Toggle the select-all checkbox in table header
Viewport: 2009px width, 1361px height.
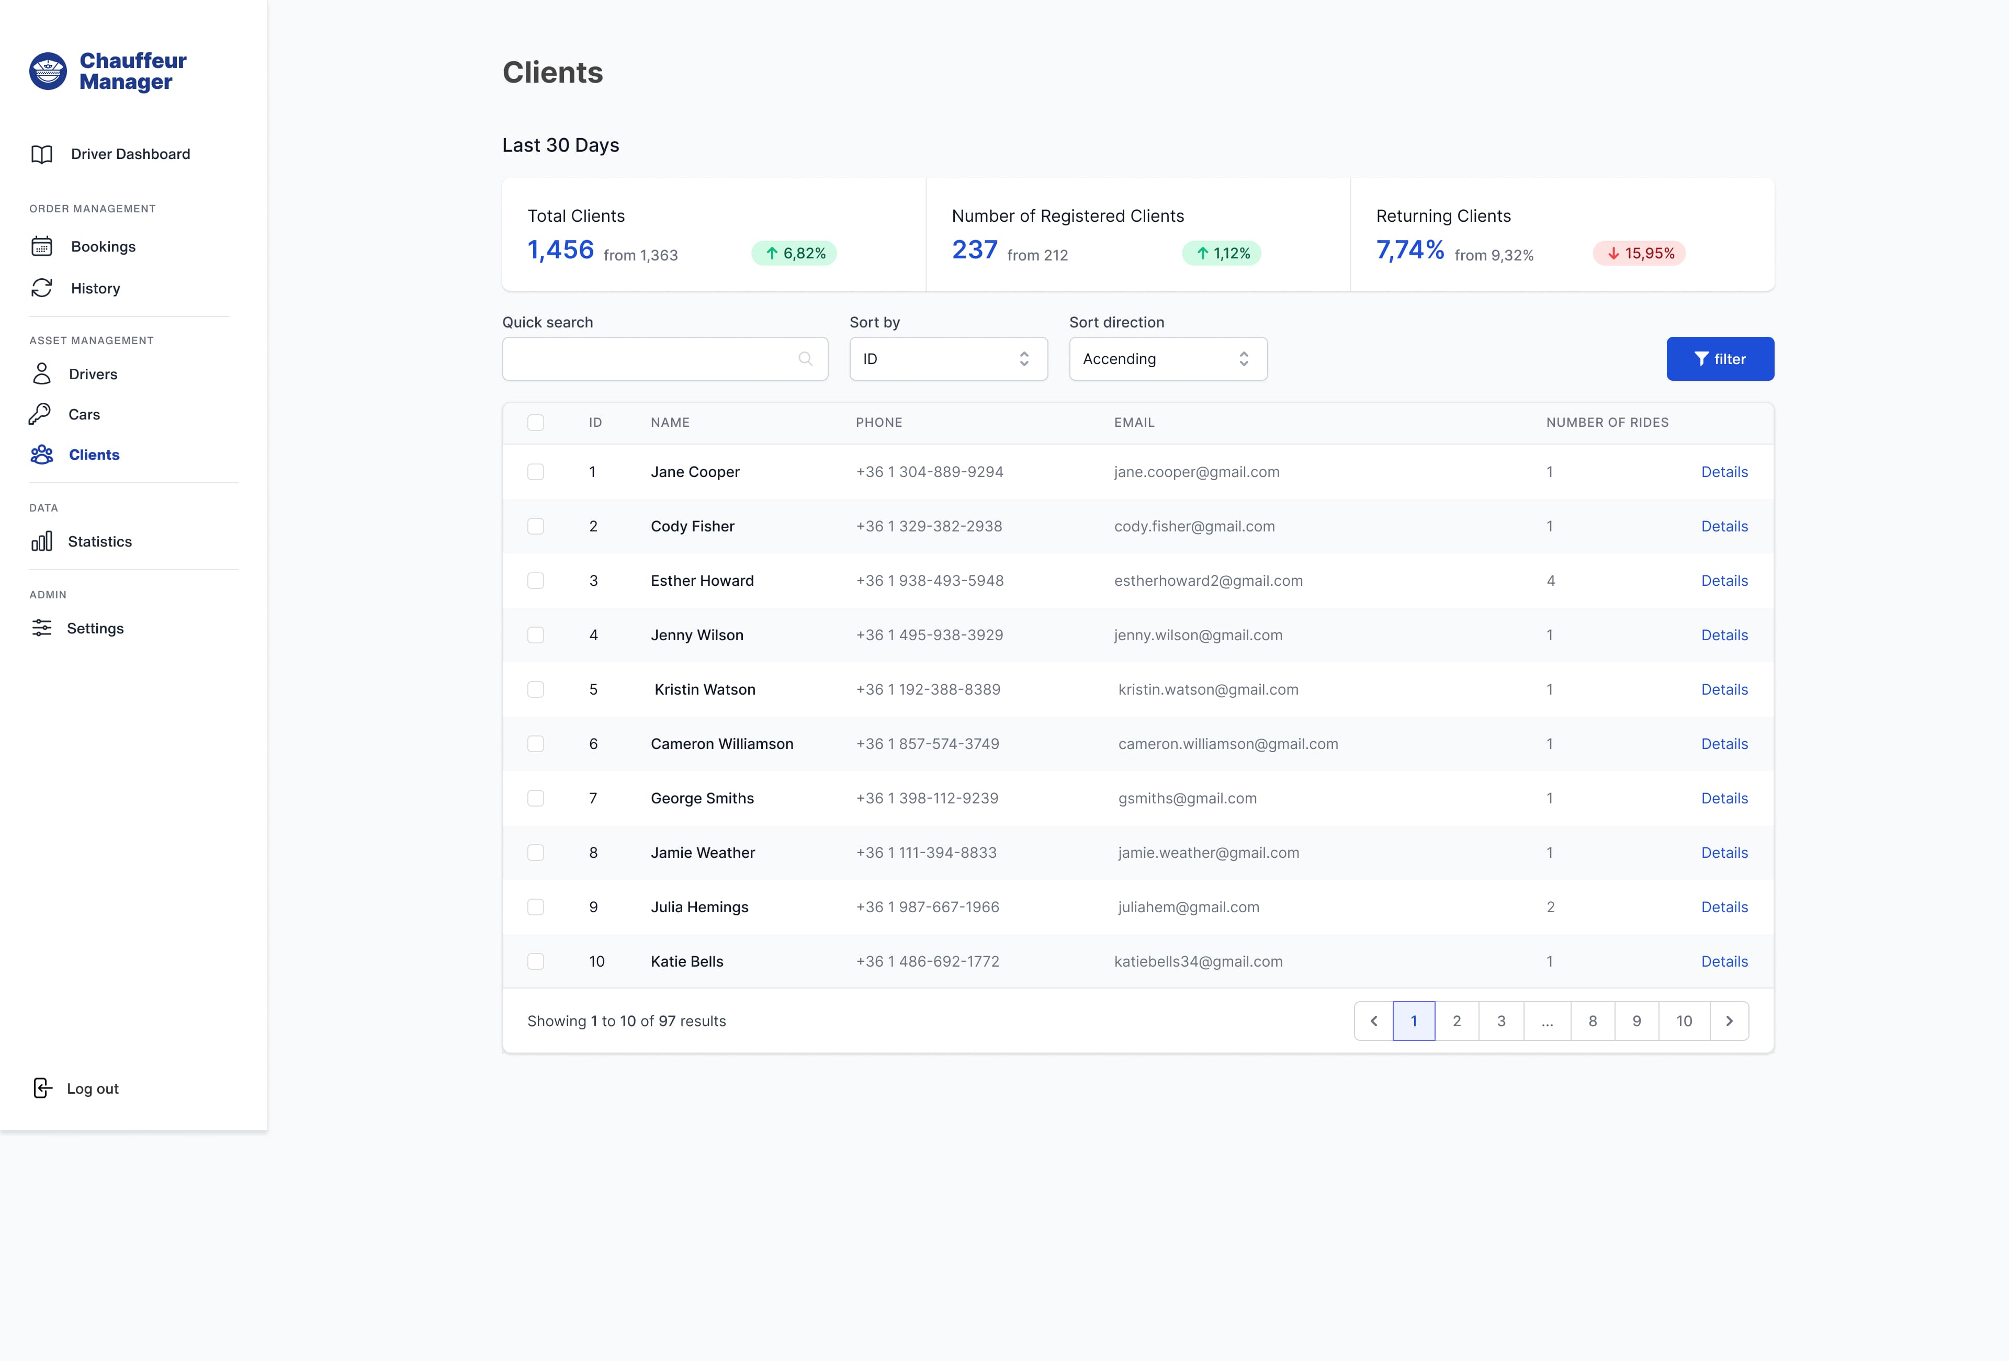[536, 423]
